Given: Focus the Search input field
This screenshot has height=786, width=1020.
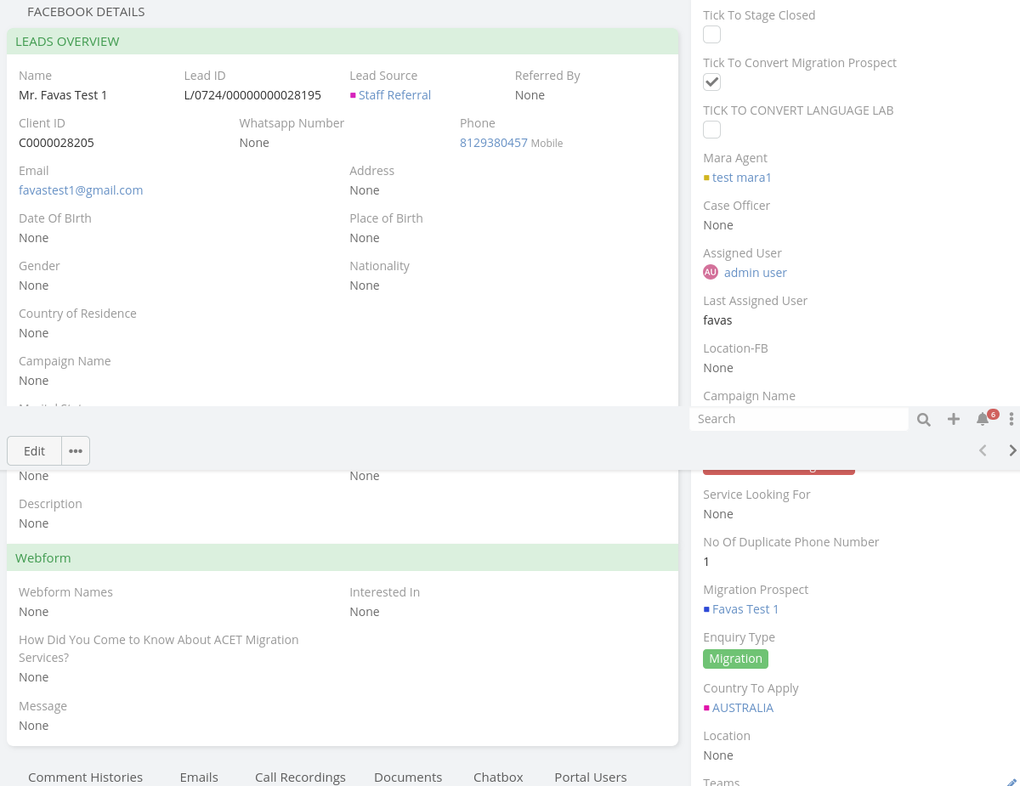Looking at the screenshot, I should coord(799,419).
